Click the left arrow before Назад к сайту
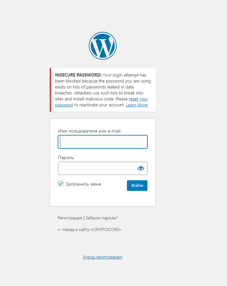Screen dimensions: 227x286 click(59, 230)
